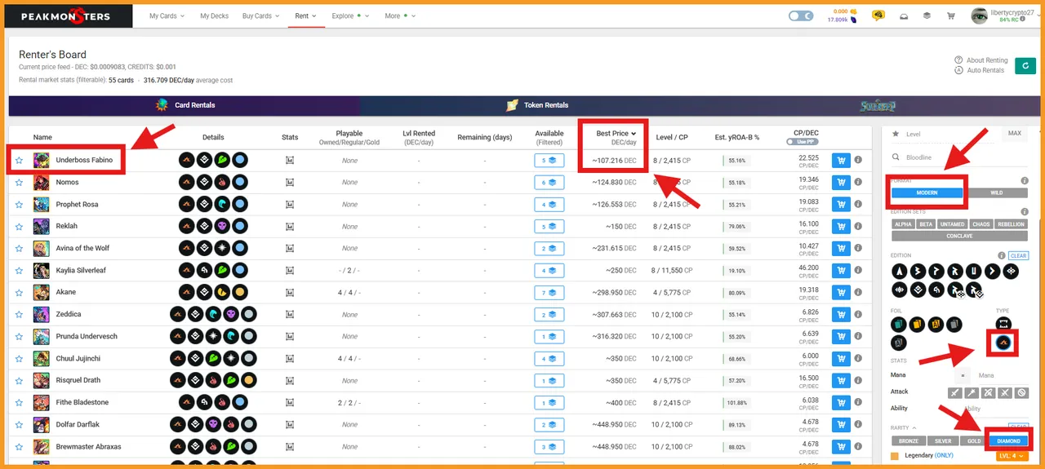Add Akane to the rental cart
Viewport: 1045px width, 469px height.
point(840,292)
